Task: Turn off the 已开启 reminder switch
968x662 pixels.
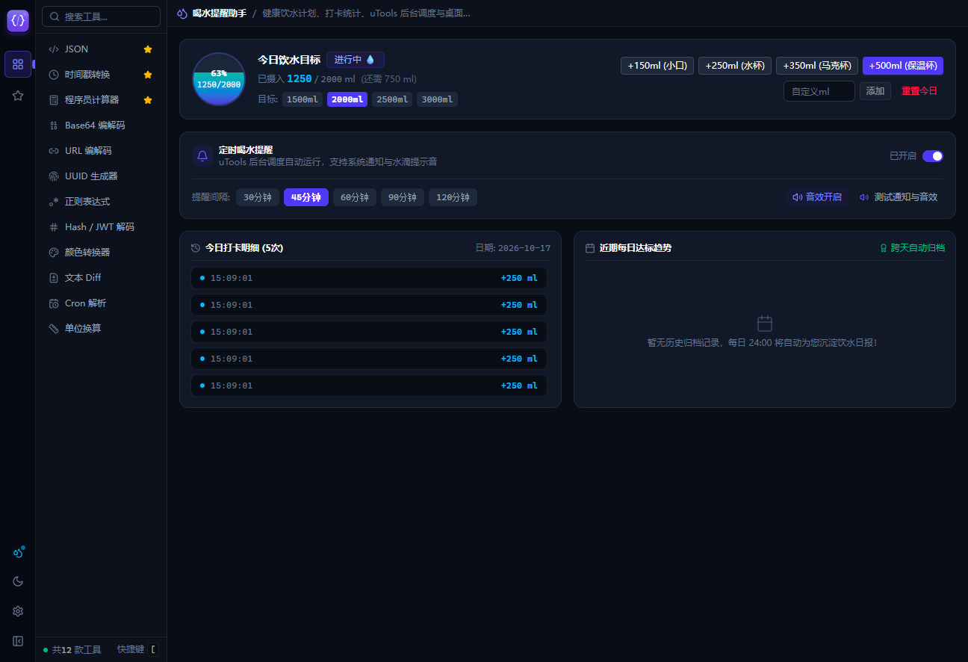Action: point(933,156)
